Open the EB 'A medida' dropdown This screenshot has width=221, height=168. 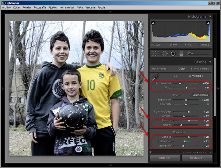point(196,76)
